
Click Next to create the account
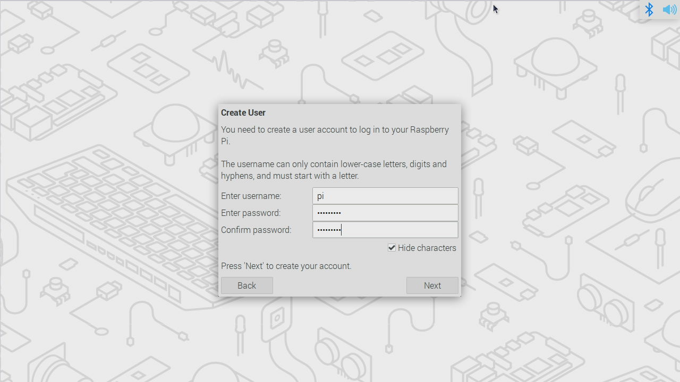pyautogui.click(x=432, y=285)
